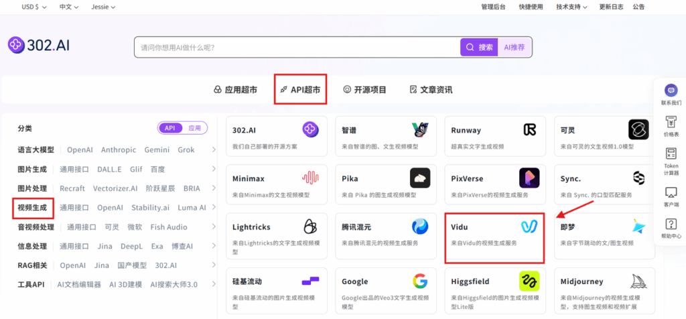Open the Google logo icon card
Screen dimensions: 686x319
420,281
